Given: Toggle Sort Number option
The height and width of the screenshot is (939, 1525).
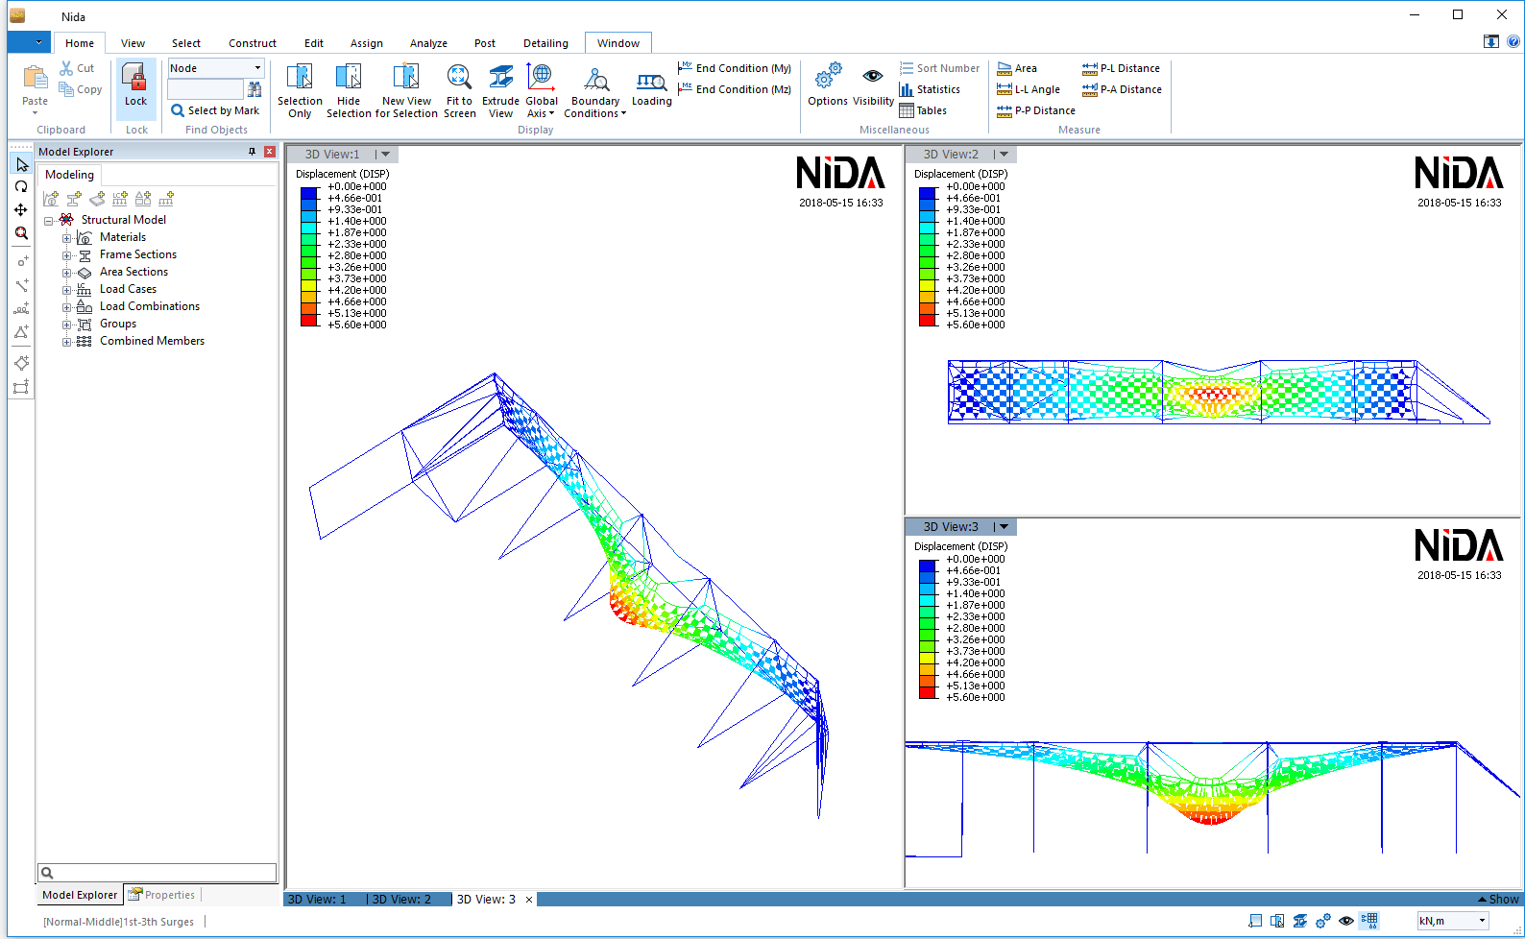Looking at the screenshot, I should [x=939, y=68].
